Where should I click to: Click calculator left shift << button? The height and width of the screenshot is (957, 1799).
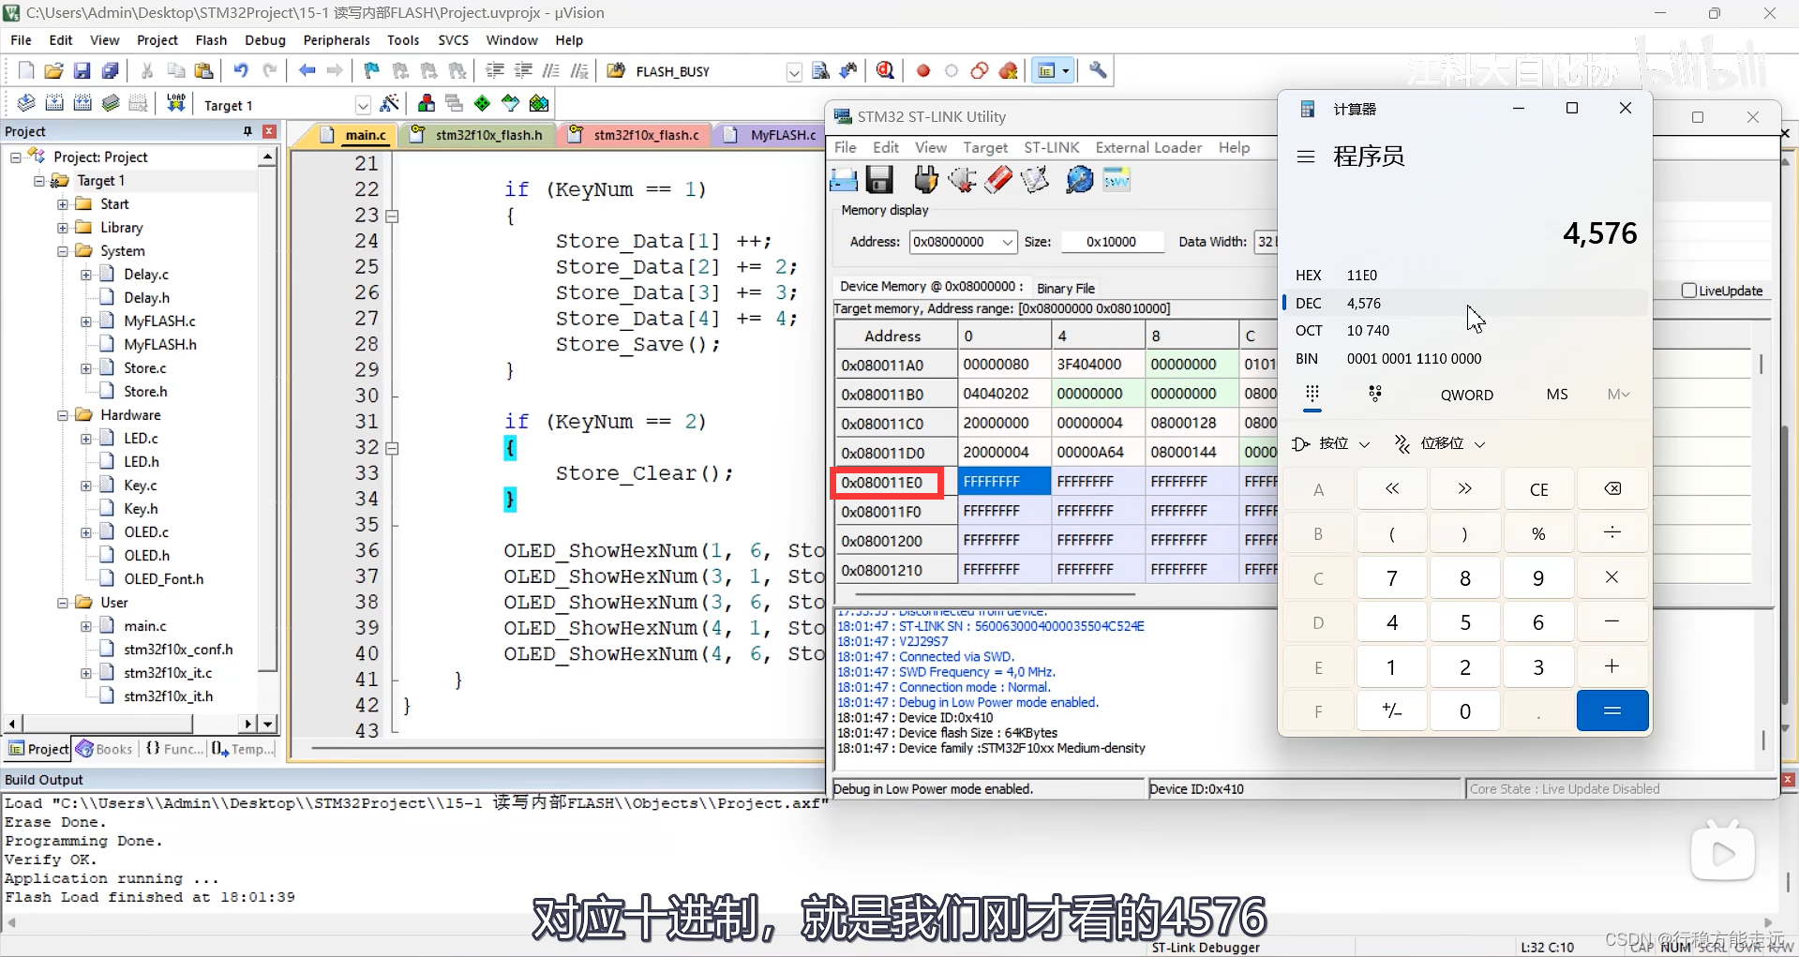pyautogui.click(x=1392, y=489)
